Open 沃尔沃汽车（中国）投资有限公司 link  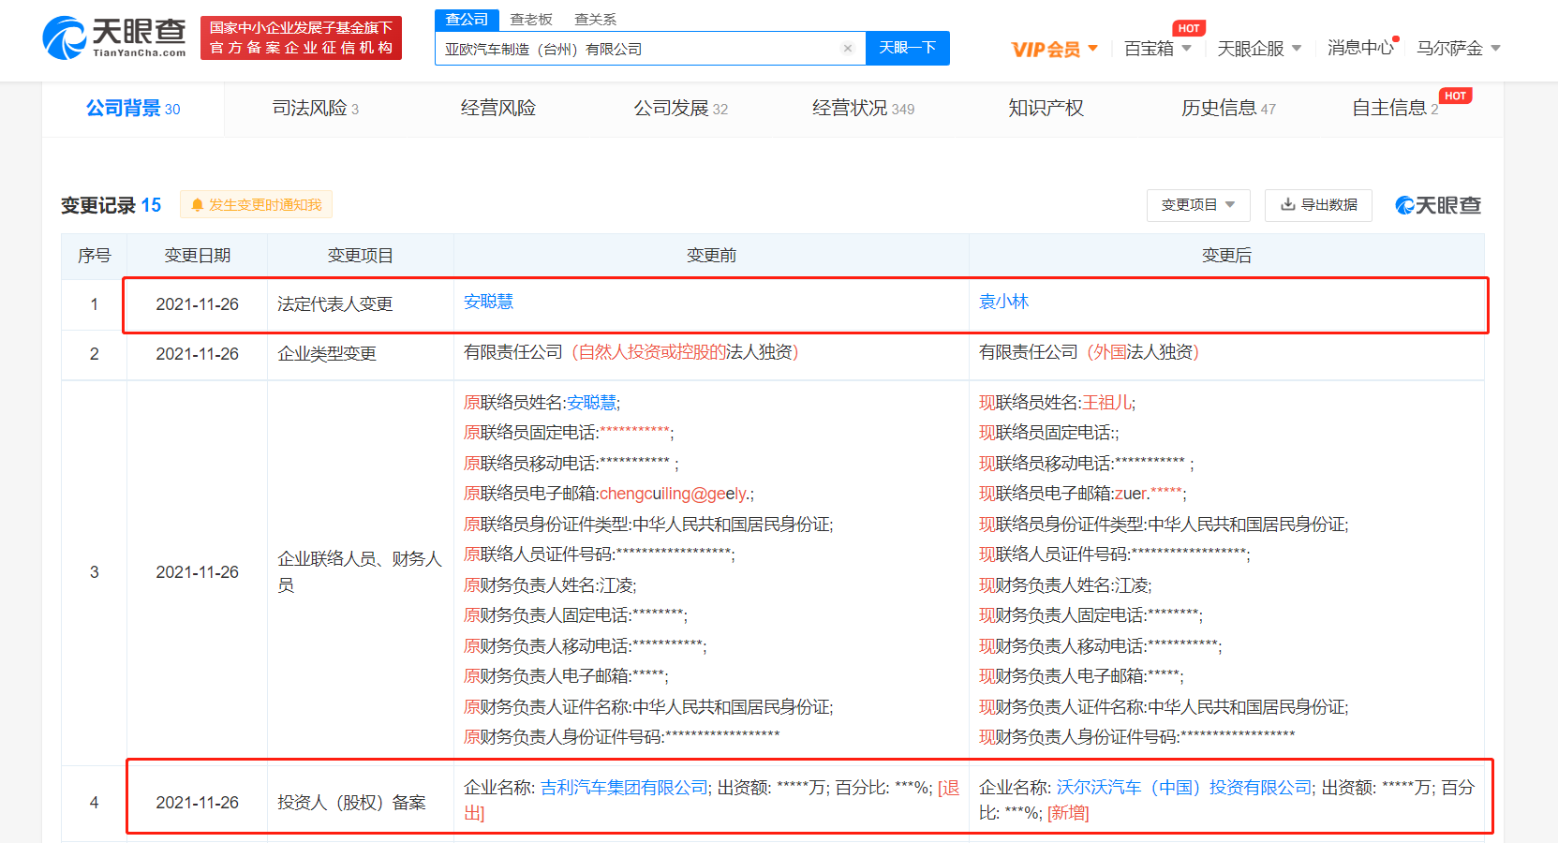[x=1185, y=788]
